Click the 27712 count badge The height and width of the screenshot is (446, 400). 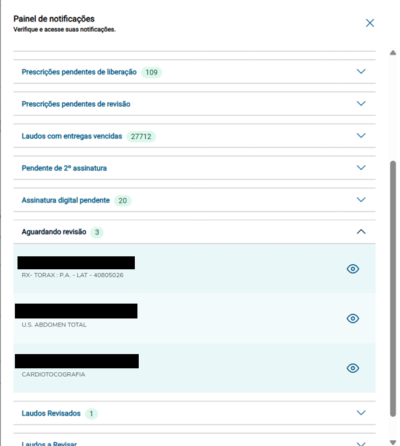coord(143,137)
